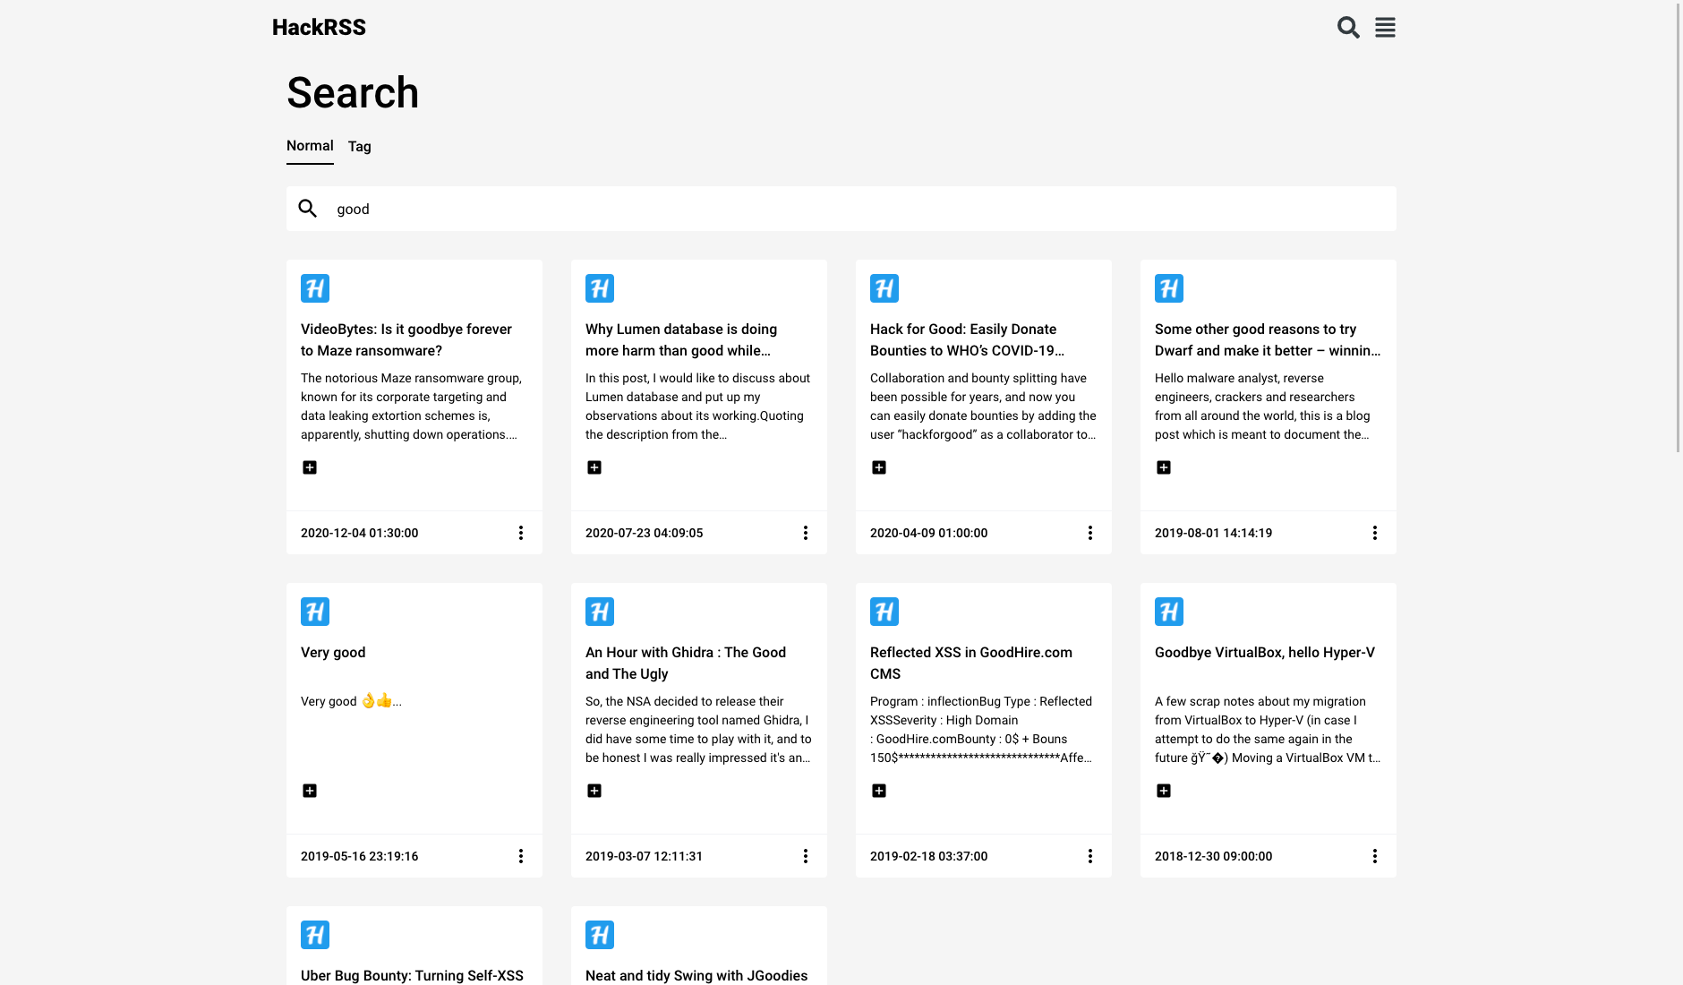
Task: Switch to the Tag search tab
Action: (x=360, y=146)
